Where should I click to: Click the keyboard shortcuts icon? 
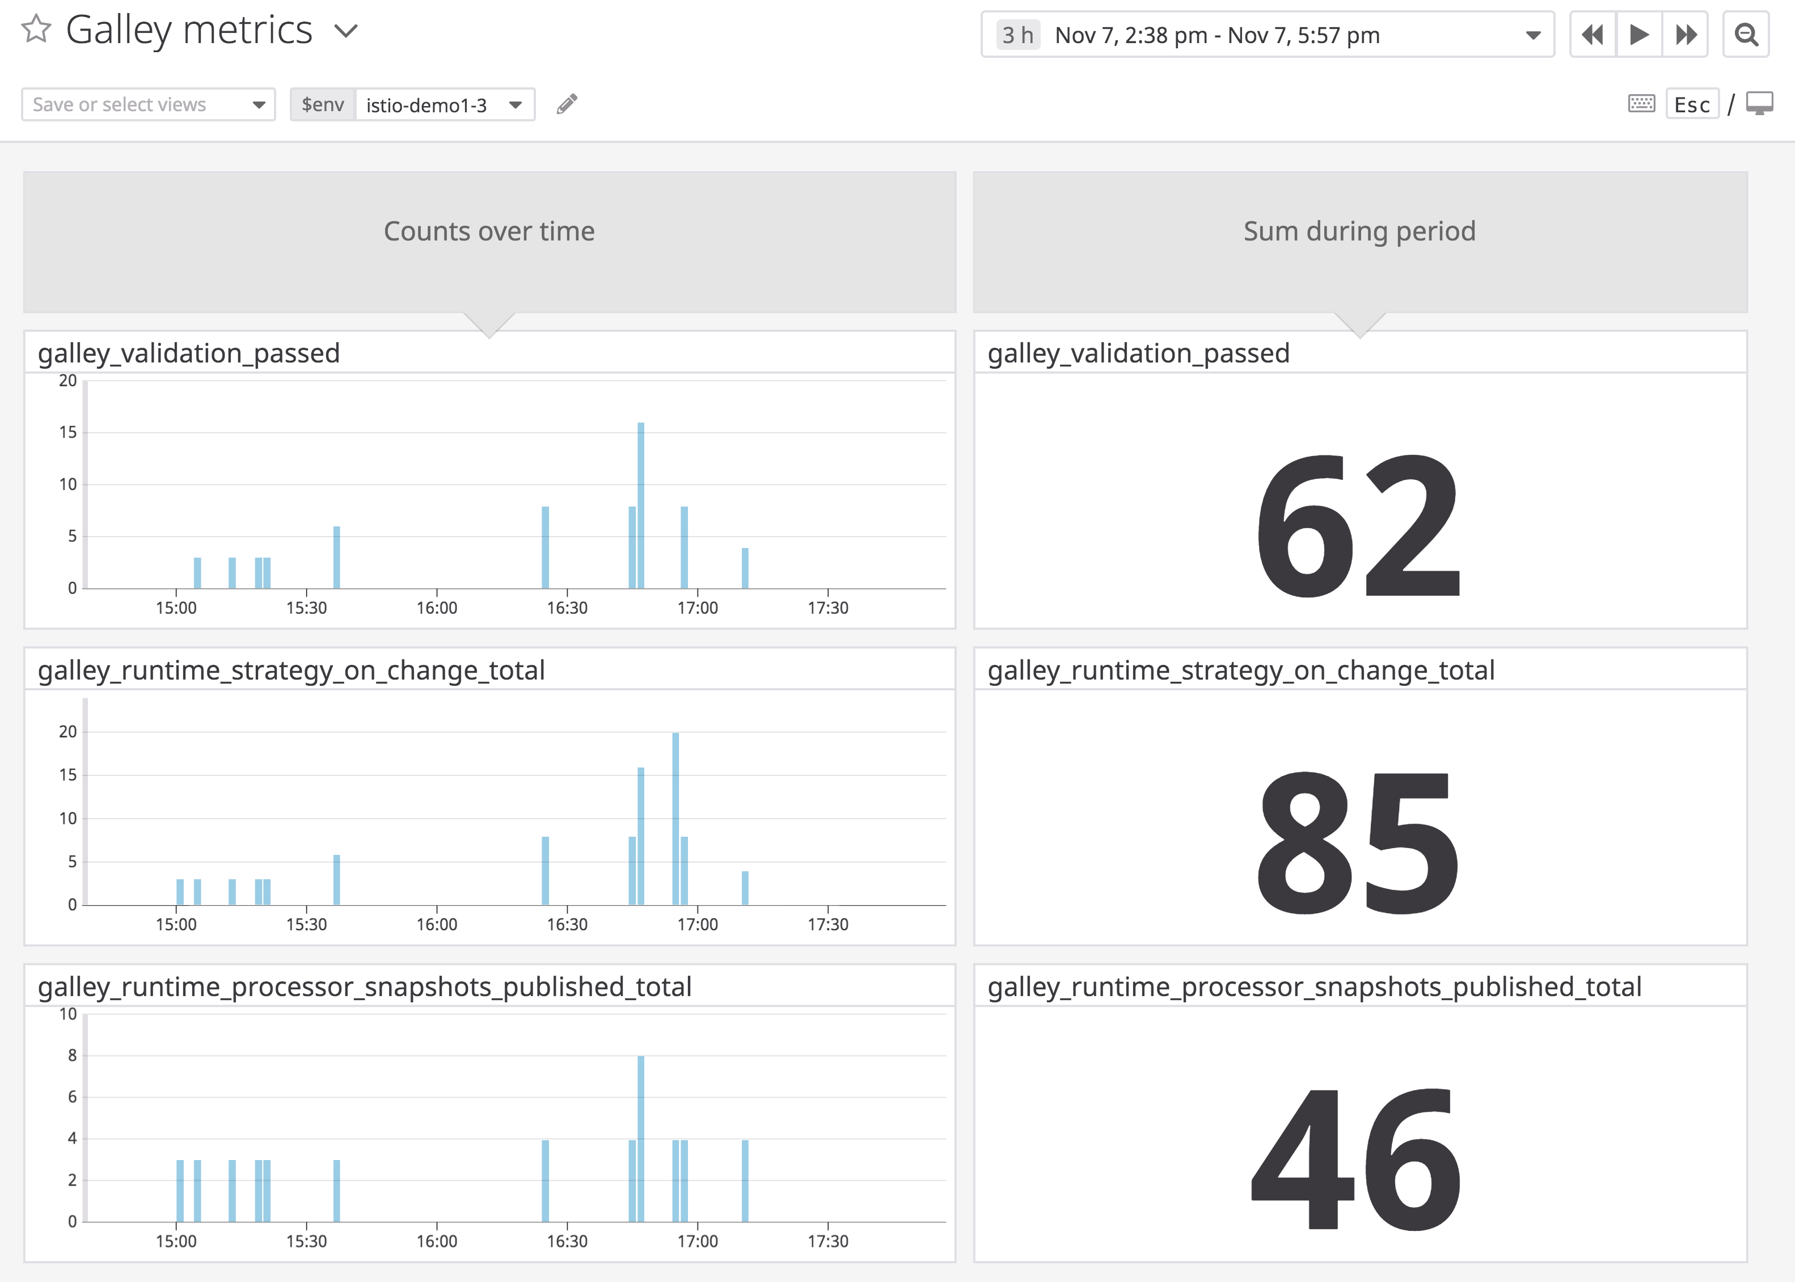pos(1641,103)
